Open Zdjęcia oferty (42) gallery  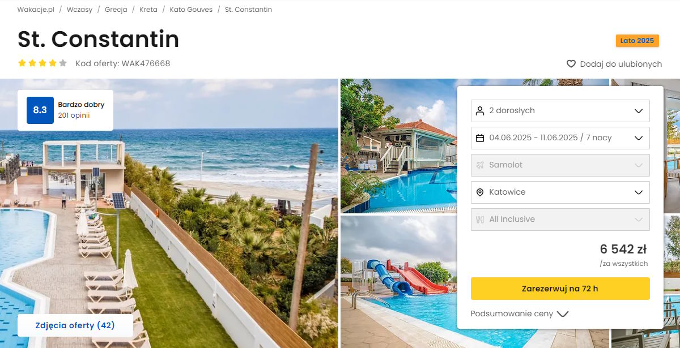75,325
